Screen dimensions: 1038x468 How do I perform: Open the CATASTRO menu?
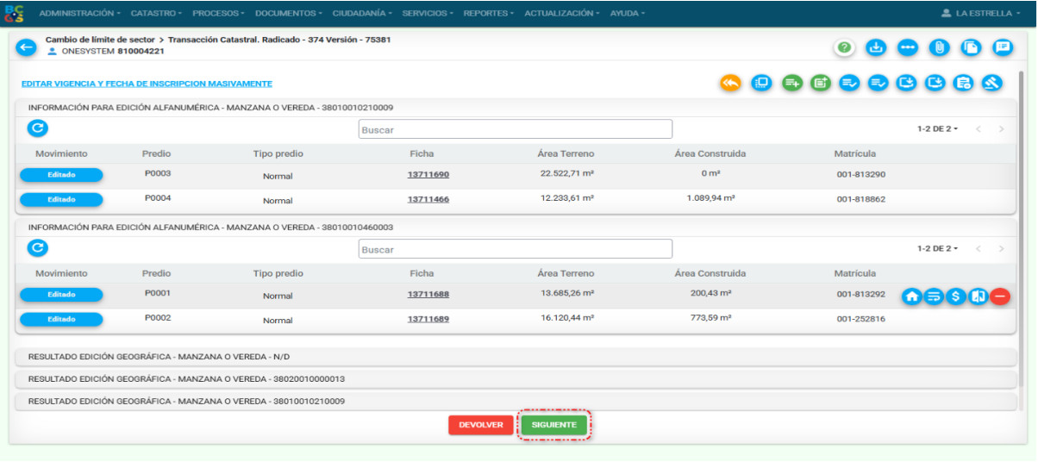click(x=155, y=14)
